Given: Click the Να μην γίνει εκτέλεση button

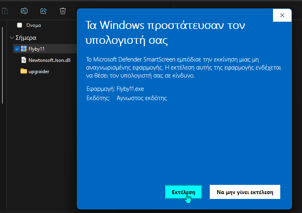Looking at the screenshot, I should pos(245,192).
